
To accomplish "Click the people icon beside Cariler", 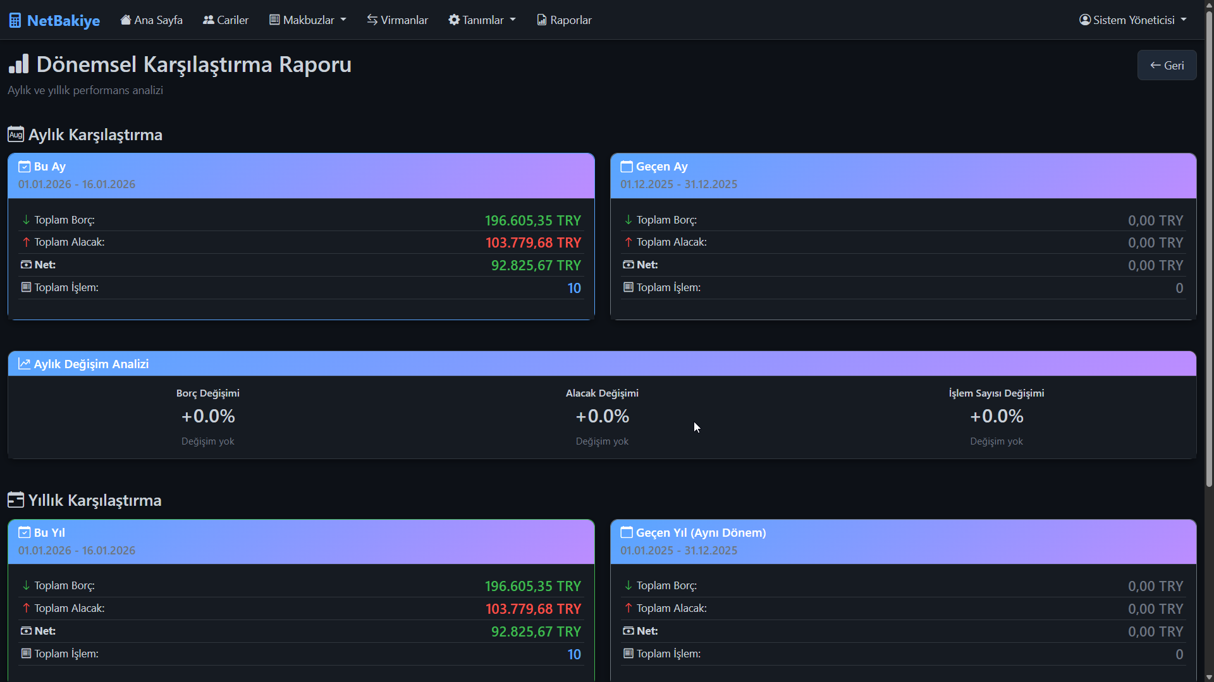I will click(x=208, y=20).
